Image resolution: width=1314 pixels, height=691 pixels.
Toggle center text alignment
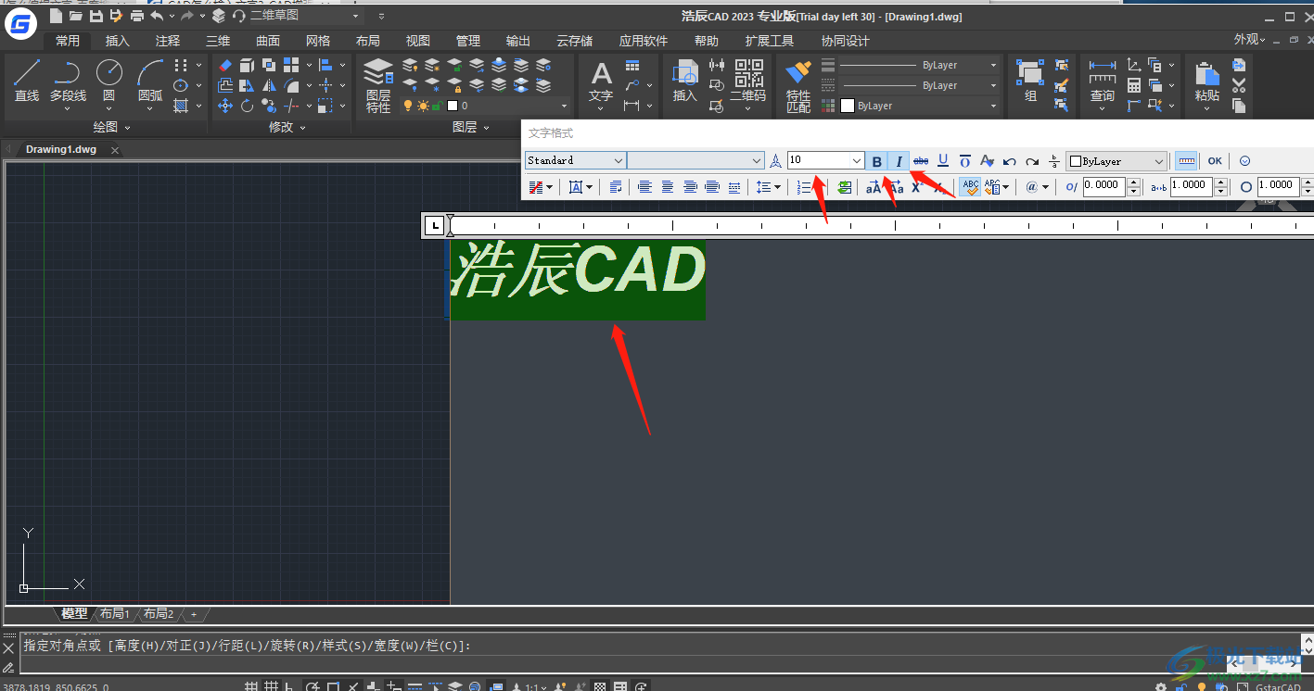(668, 187)
